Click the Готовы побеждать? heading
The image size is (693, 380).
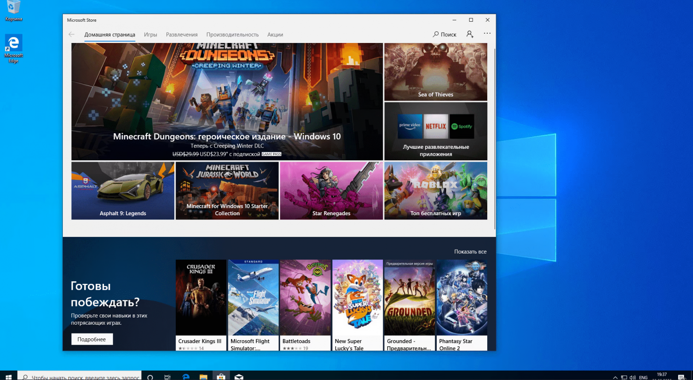(105, 294)
